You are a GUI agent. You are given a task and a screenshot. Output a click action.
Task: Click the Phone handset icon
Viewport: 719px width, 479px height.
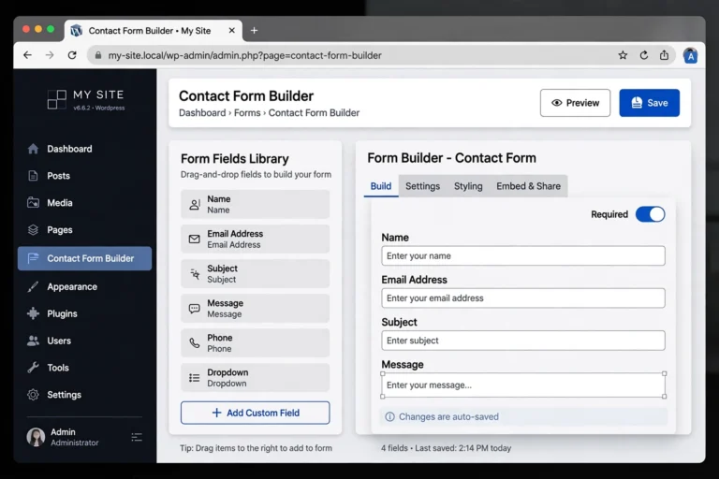[195, 343]
